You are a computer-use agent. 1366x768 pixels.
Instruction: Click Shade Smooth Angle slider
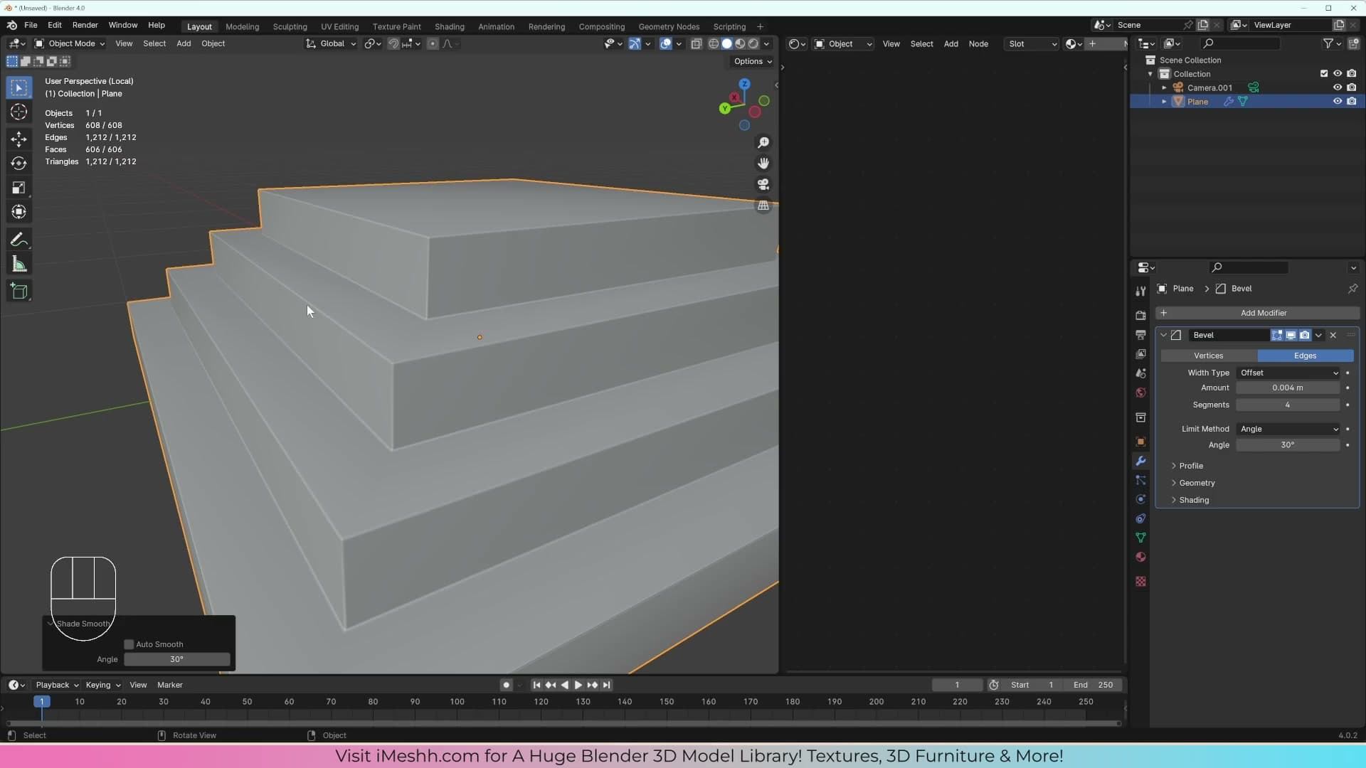coord(177,659)
